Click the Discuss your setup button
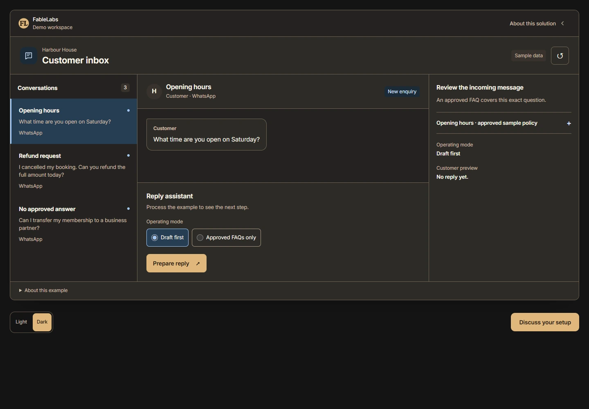The image size is (589, 409). [545, 322]
